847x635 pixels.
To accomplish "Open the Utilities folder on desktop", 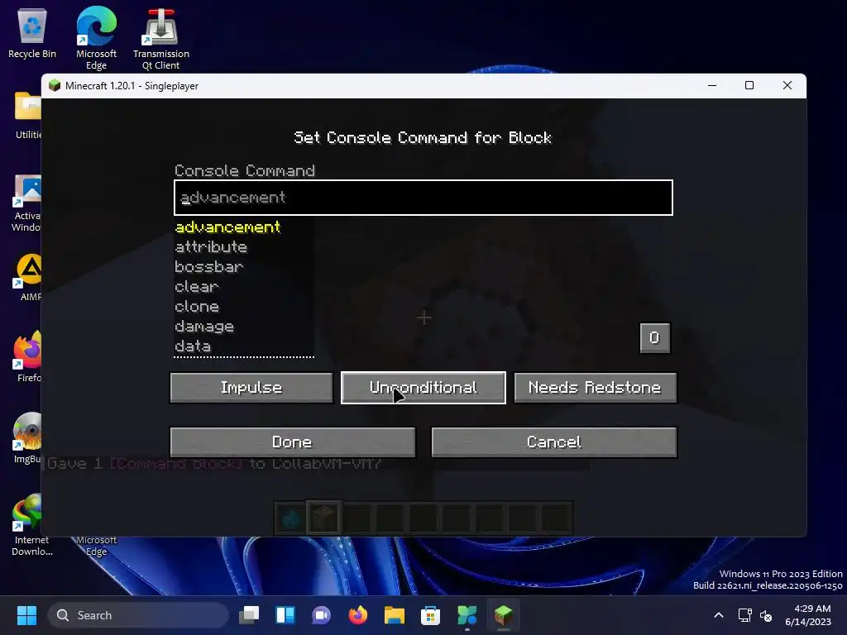I will (27, 116).
